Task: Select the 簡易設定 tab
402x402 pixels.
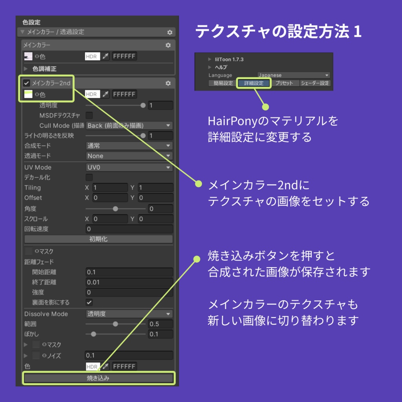Action: point(223,83)
